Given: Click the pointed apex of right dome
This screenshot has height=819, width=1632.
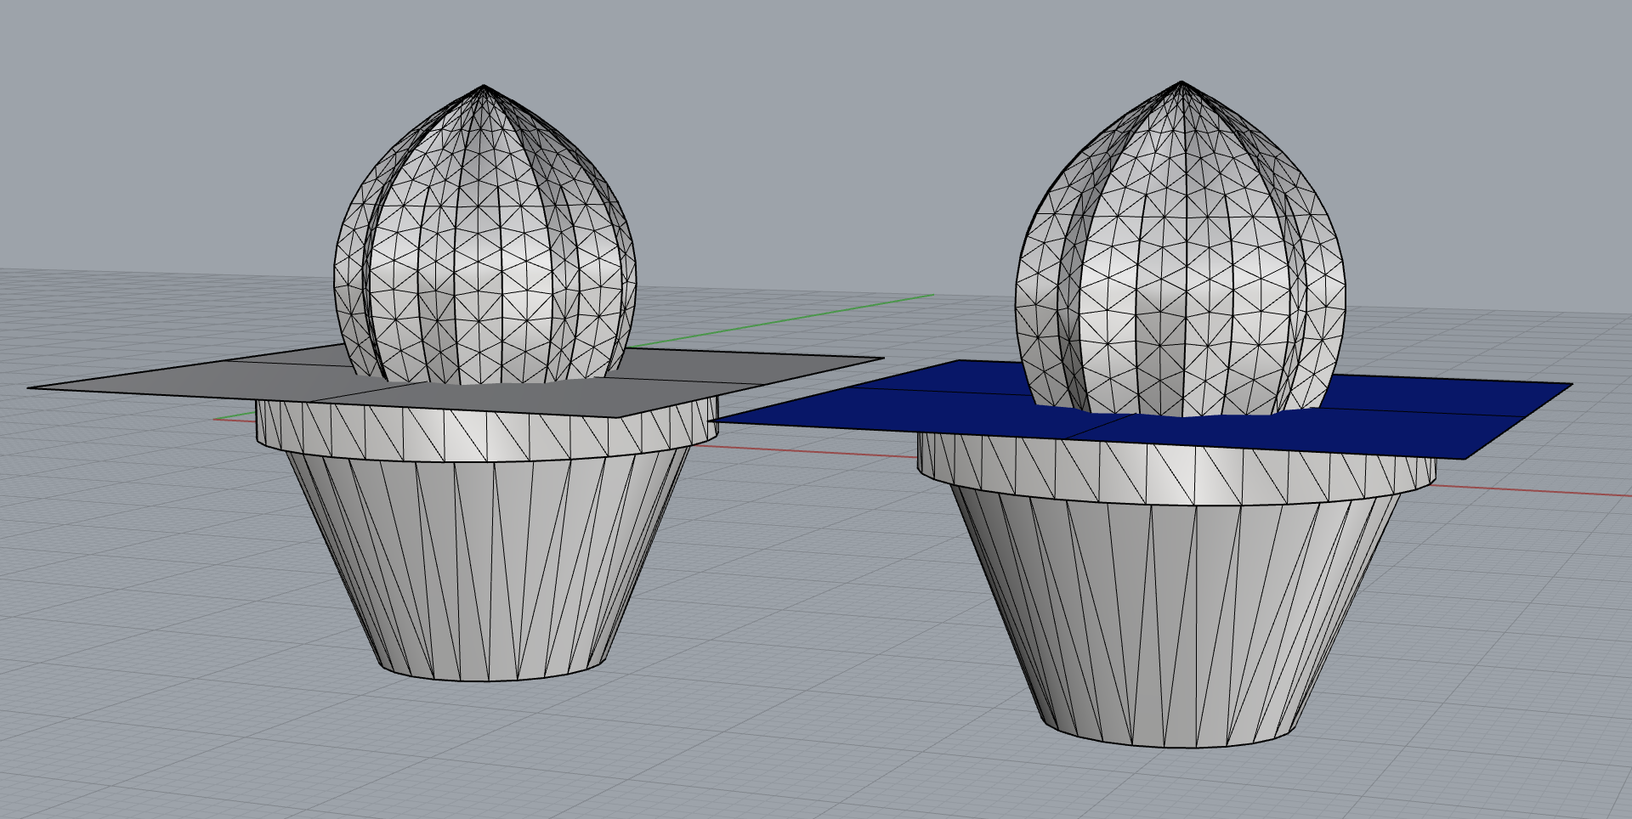Looking at the screenshot, I should tap(1181, 82).
